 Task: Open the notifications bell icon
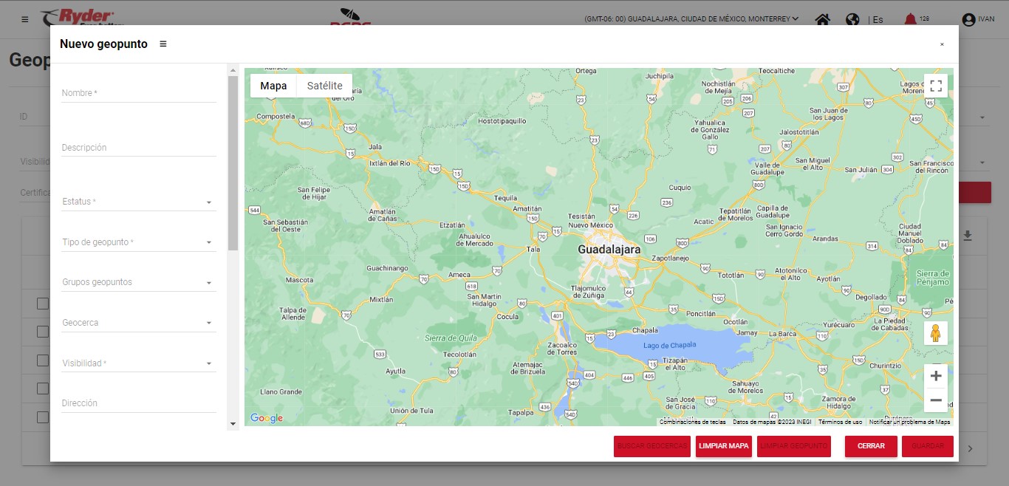click(x=910, y=19)
